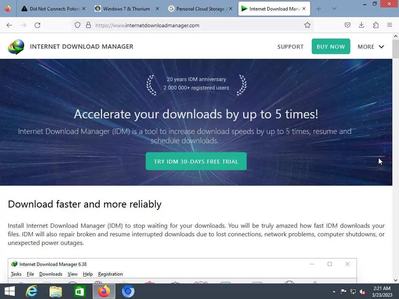Click the page scrollbar down arrow

click(x=396, y=280)
